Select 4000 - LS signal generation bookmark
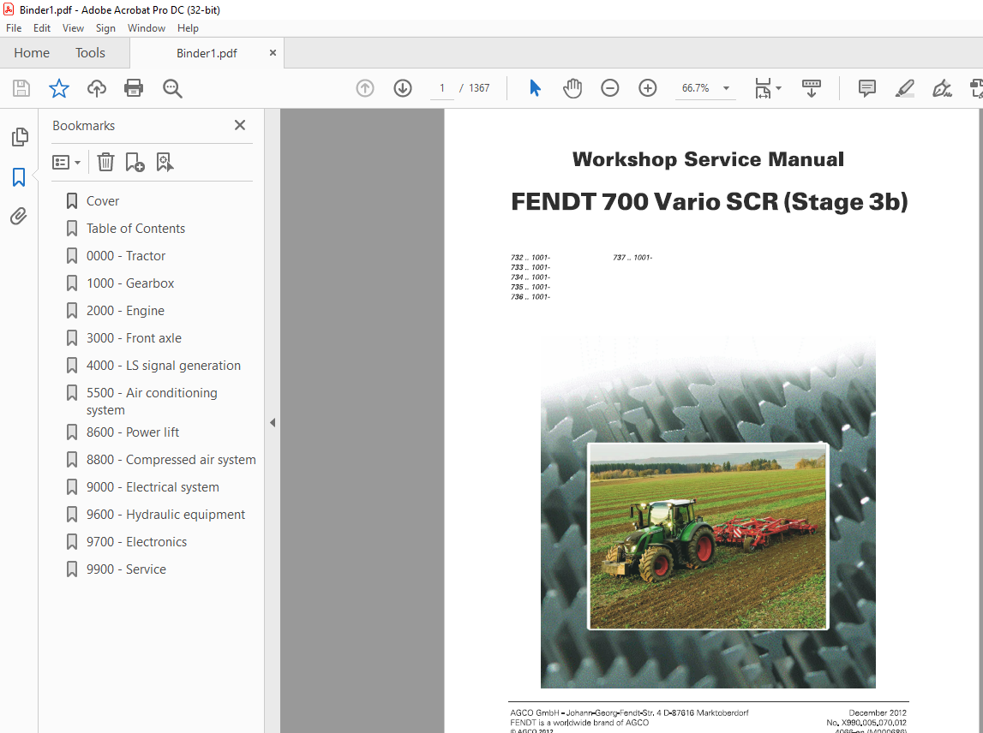 point(164,366)
